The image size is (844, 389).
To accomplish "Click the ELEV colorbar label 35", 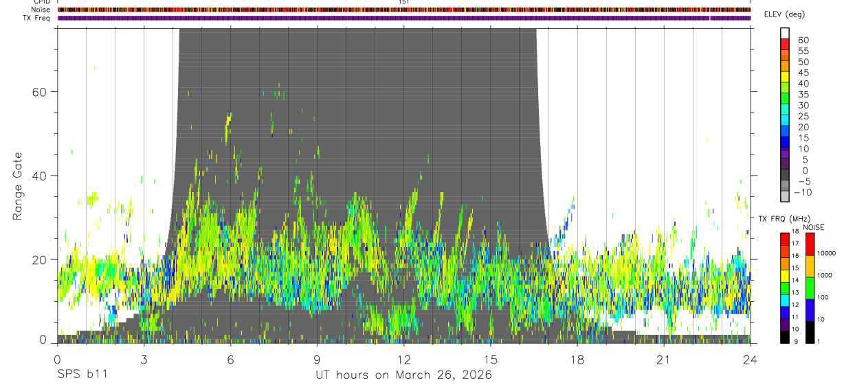I will [803, 95].
